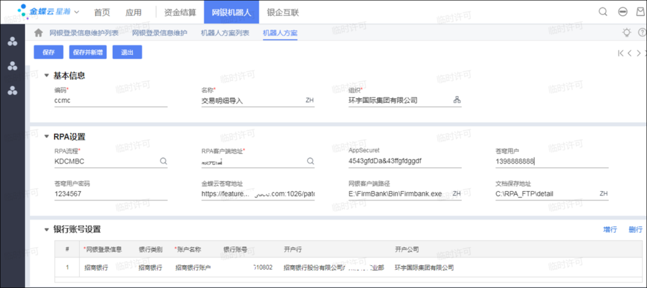
Task: Collapse the 银行账号设置 section
Action: coord(47,230)
